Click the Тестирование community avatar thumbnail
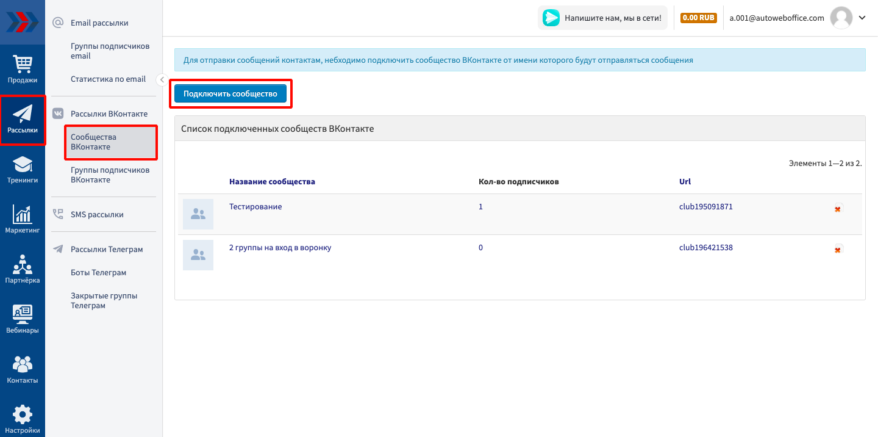Screen dimensions: 878x437 click(x=198, y=214)
